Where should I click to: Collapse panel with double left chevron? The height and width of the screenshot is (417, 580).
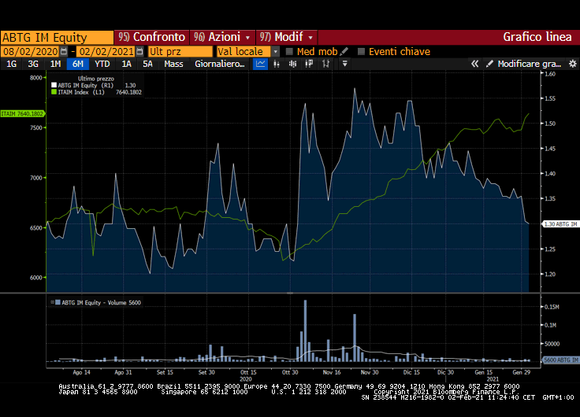(x=475, y=64)
